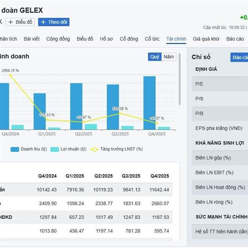Toggle the Lợi nhuận (tỷ) legend swatch

[55, 149]
